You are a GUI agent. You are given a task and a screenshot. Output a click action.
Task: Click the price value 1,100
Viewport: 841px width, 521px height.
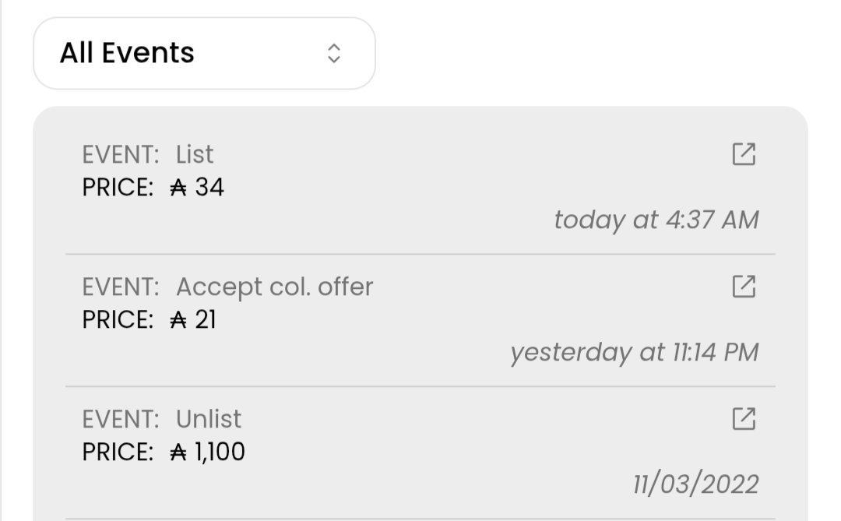pyautogui.click(x=220, y=452)
